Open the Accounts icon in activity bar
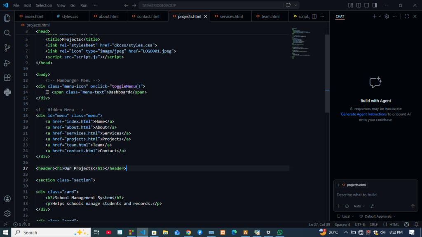422x237 pixels. (x=7, y=199)
